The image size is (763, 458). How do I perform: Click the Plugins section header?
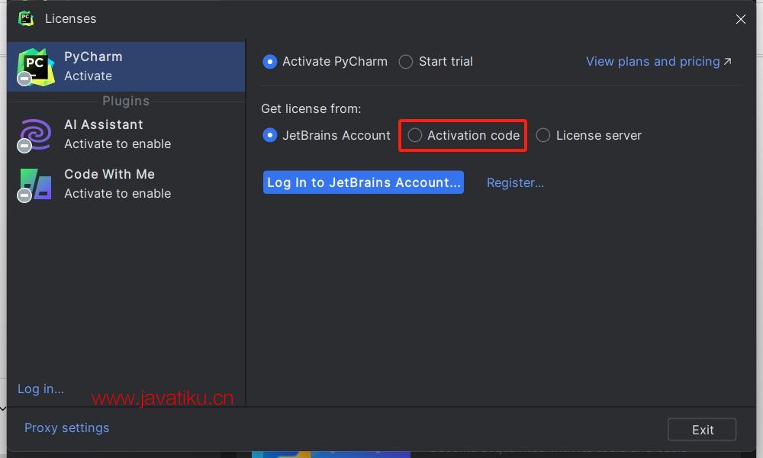pyautogui.click(x=126, y=101)
